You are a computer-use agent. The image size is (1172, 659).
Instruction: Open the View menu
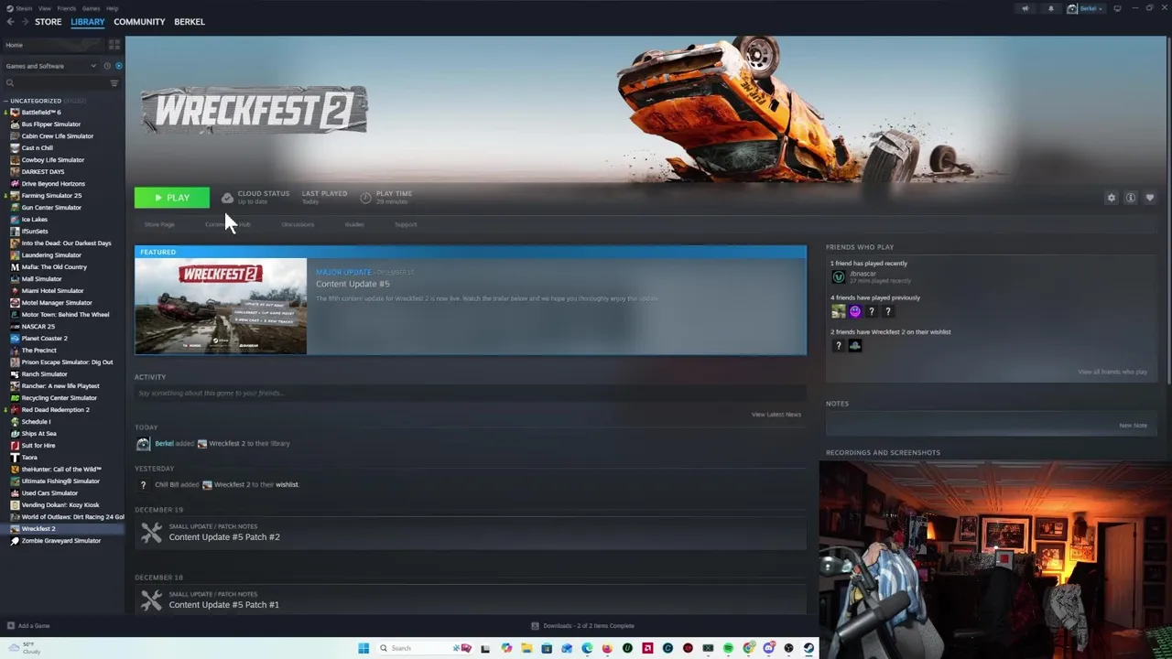pyautogui.click(x=45, y=8)
